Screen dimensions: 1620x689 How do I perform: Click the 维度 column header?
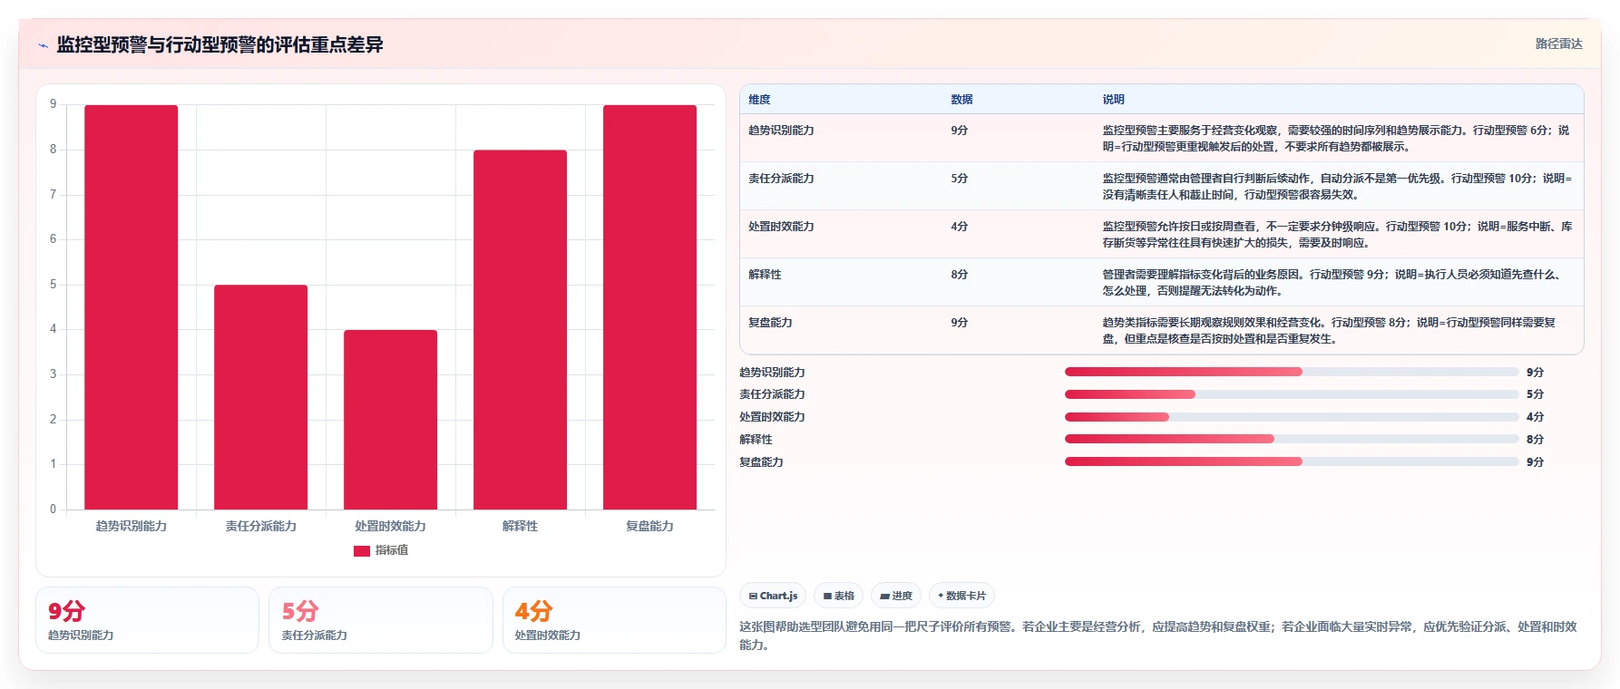760,100
